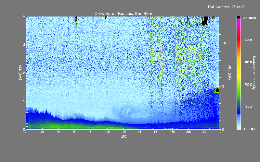Click the 2 tick on the km axis
Screen dimensions: 260x162
pyautogui.click(x=24, y=73)
